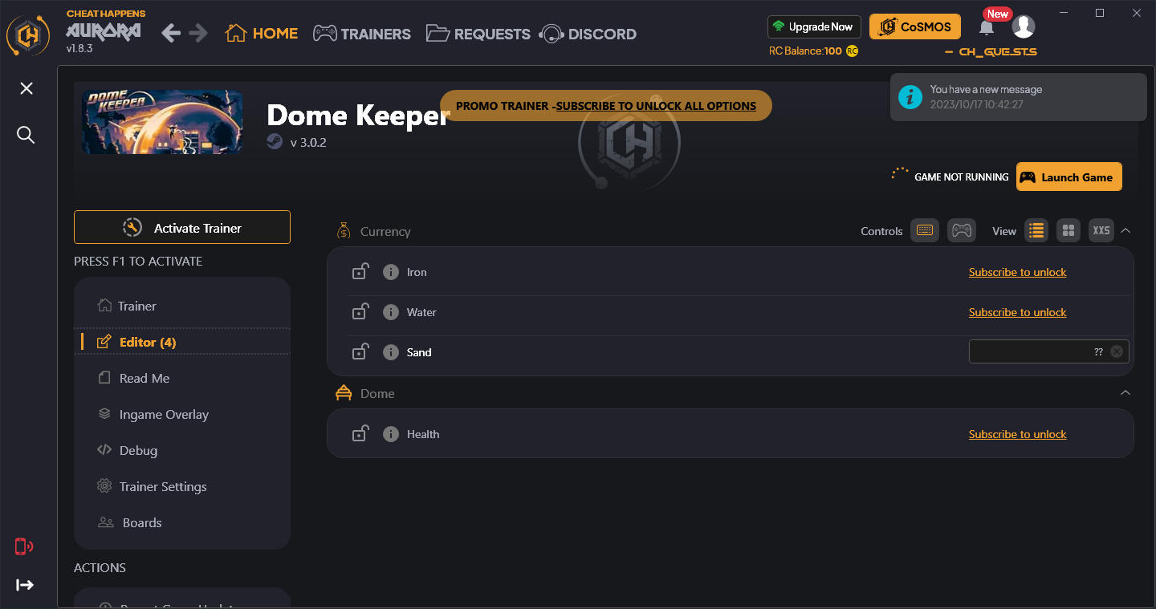This screenshot has height=609, width=1156.
Task: Open the TRAINERS tab
Action: pos(362,34)
